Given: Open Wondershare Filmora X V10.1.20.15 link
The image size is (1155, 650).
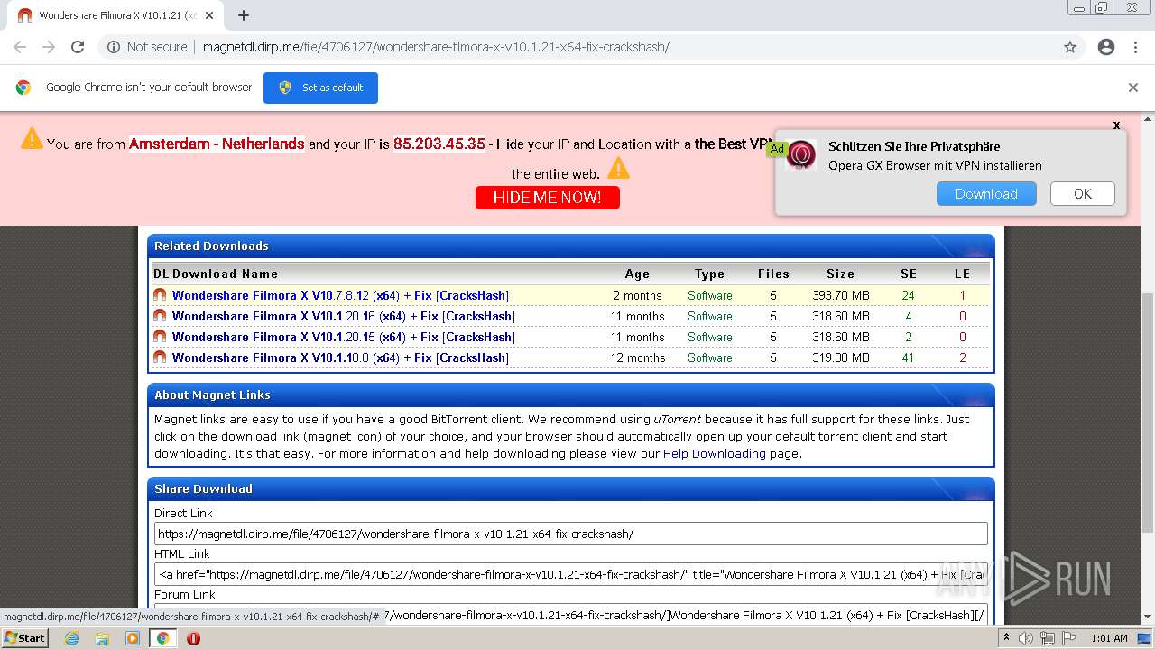Looking at the screenshot, I should coord(344,337).
